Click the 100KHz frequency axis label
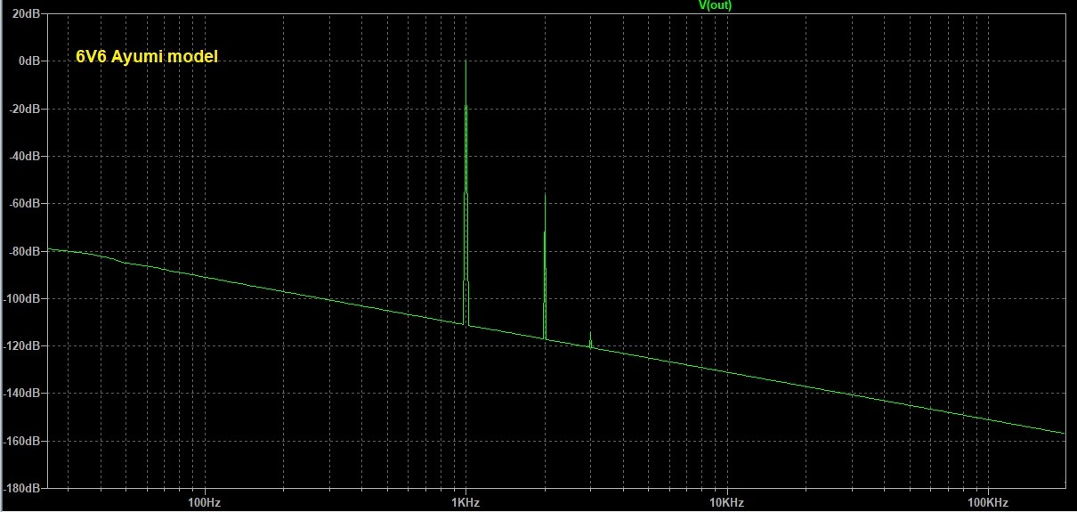This screenshot has width=1077, height=512. pos(987,503)
